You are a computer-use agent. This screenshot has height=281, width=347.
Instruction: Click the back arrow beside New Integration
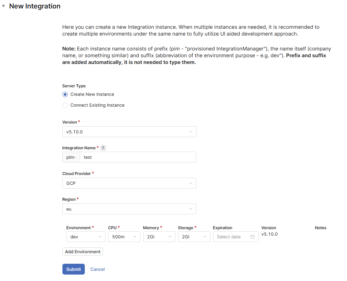click(x=4, y=6)
